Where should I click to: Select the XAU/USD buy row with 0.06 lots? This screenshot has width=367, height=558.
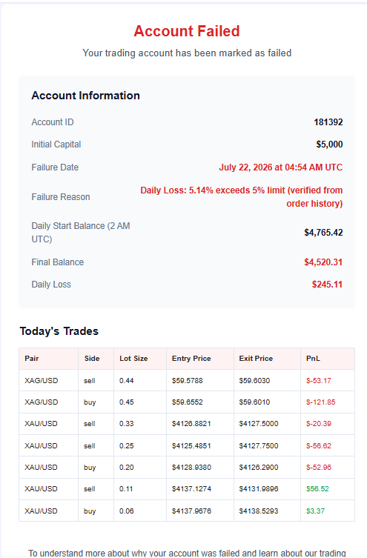click(x=187, y=511)
